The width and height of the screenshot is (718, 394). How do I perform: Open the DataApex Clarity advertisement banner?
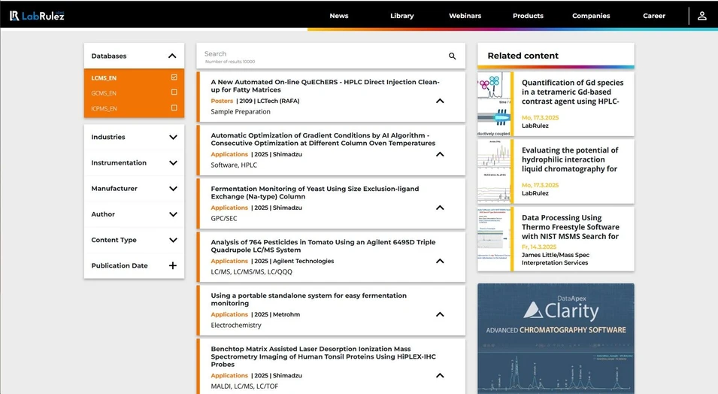[556, 338]
